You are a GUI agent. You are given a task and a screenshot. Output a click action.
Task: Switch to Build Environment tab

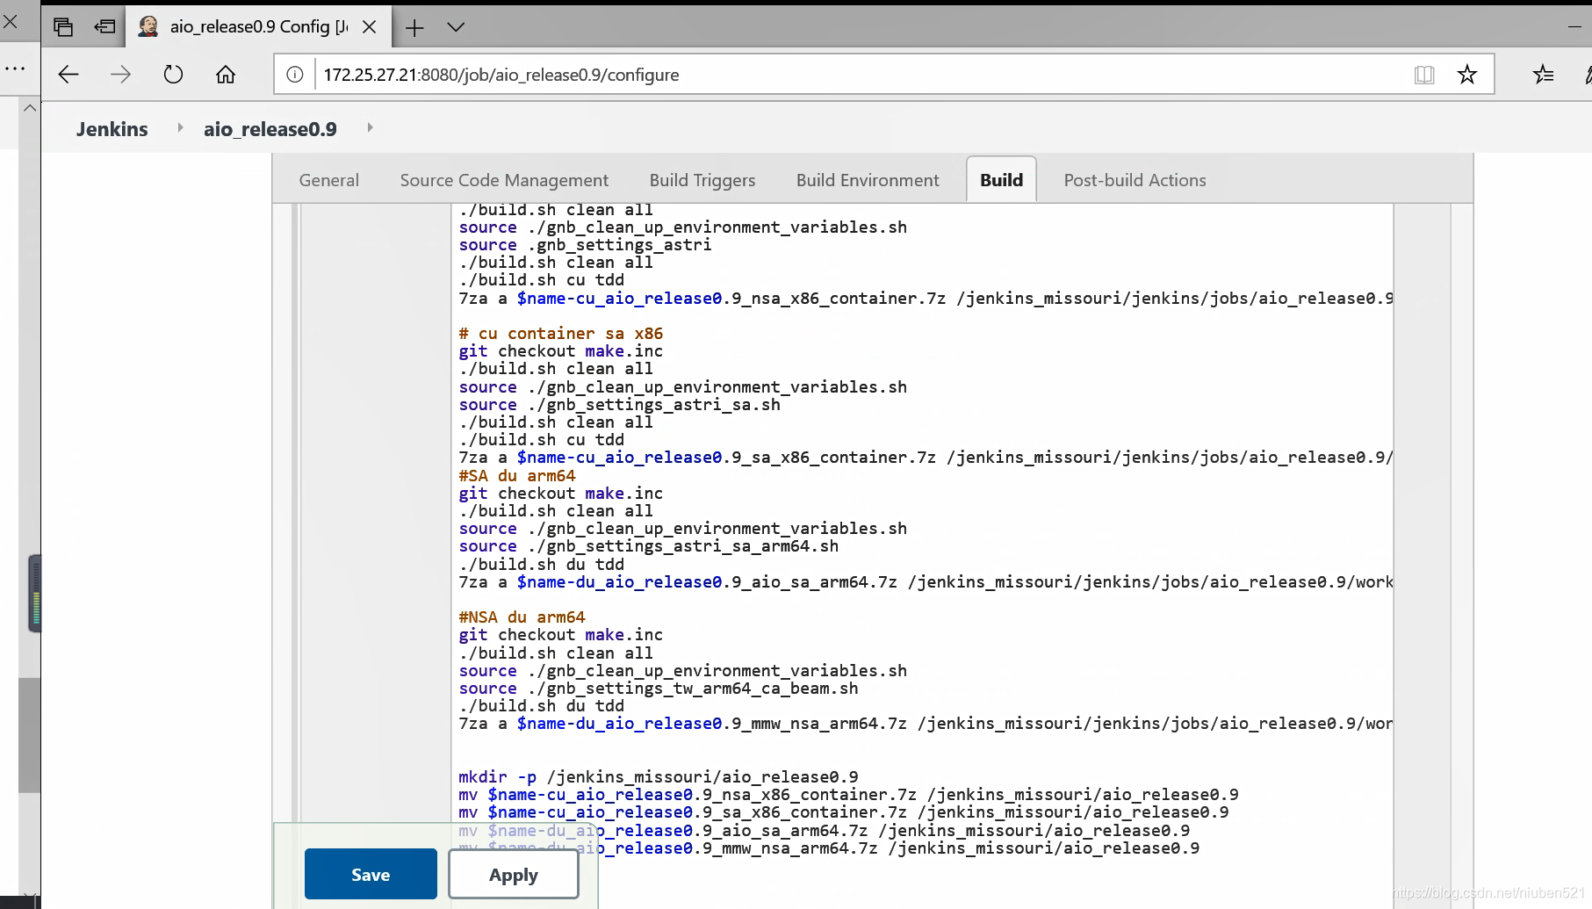click(868, 180)
